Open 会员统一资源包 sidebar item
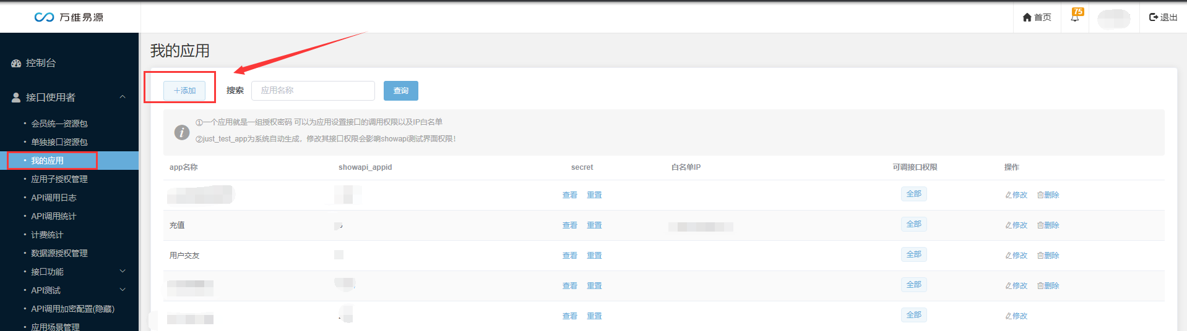The image size is (1187, 331). tap(59, 124)
